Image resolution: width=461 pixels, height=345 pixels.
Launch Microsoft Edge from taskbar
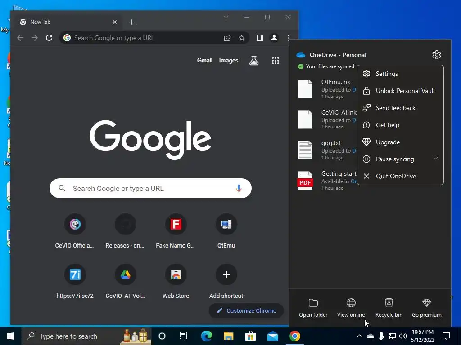point(206,336)
